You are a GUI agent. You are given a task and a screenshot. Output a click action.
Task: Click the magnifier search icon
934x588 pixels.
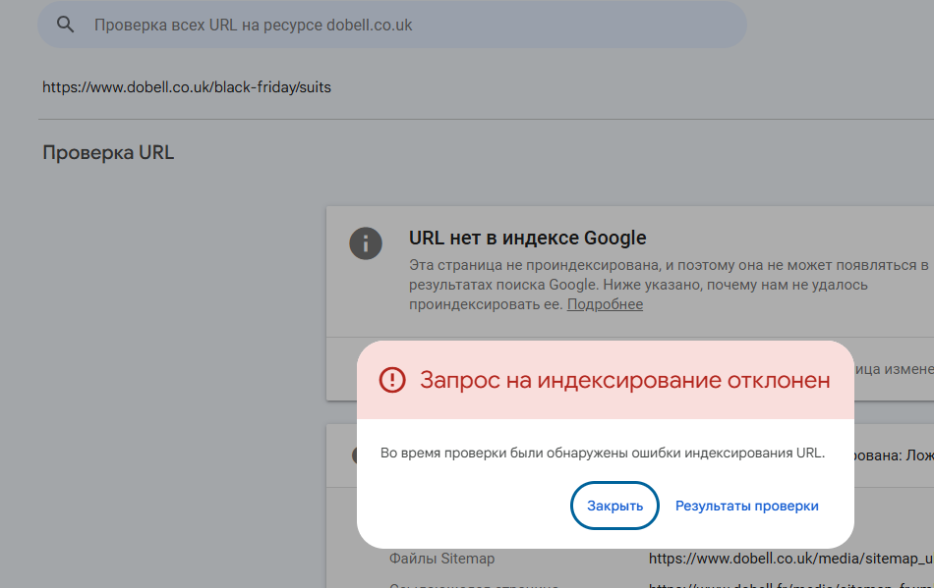pyautogui.click(x=66, y=25)
